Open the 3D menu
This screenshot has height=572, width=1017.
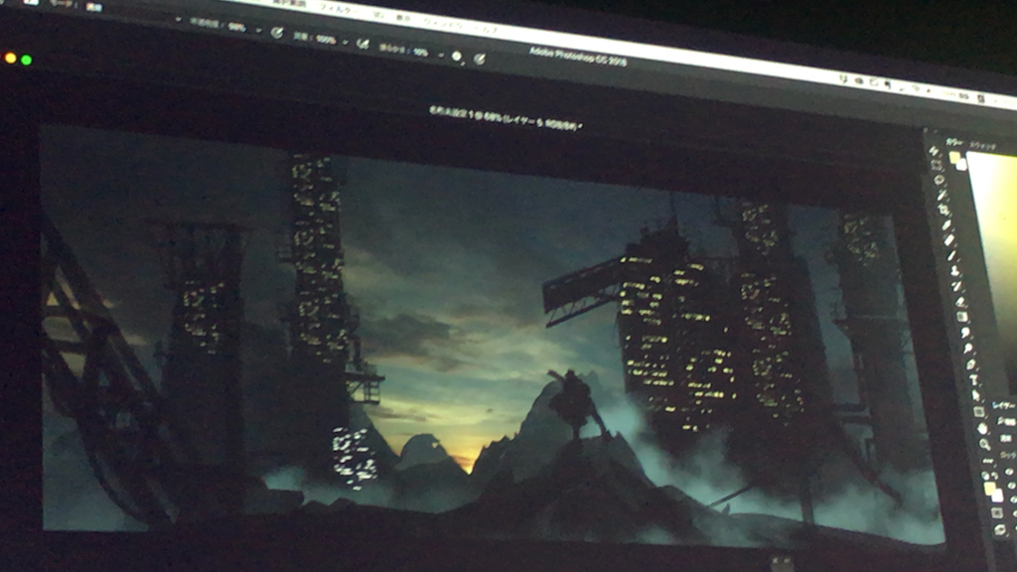pos(376,14)
